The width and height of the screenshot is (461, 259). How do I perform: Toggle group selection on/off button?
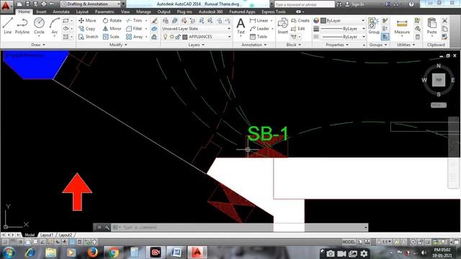[x=385, y=37]
